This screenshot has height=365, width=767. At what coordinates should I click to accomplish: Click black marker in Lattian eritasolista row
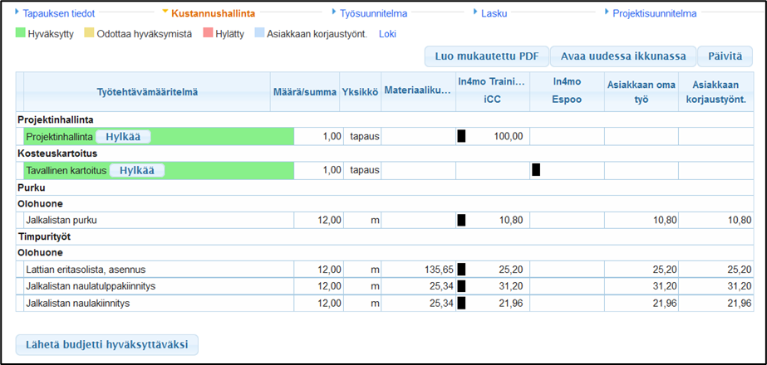(461, 270)
